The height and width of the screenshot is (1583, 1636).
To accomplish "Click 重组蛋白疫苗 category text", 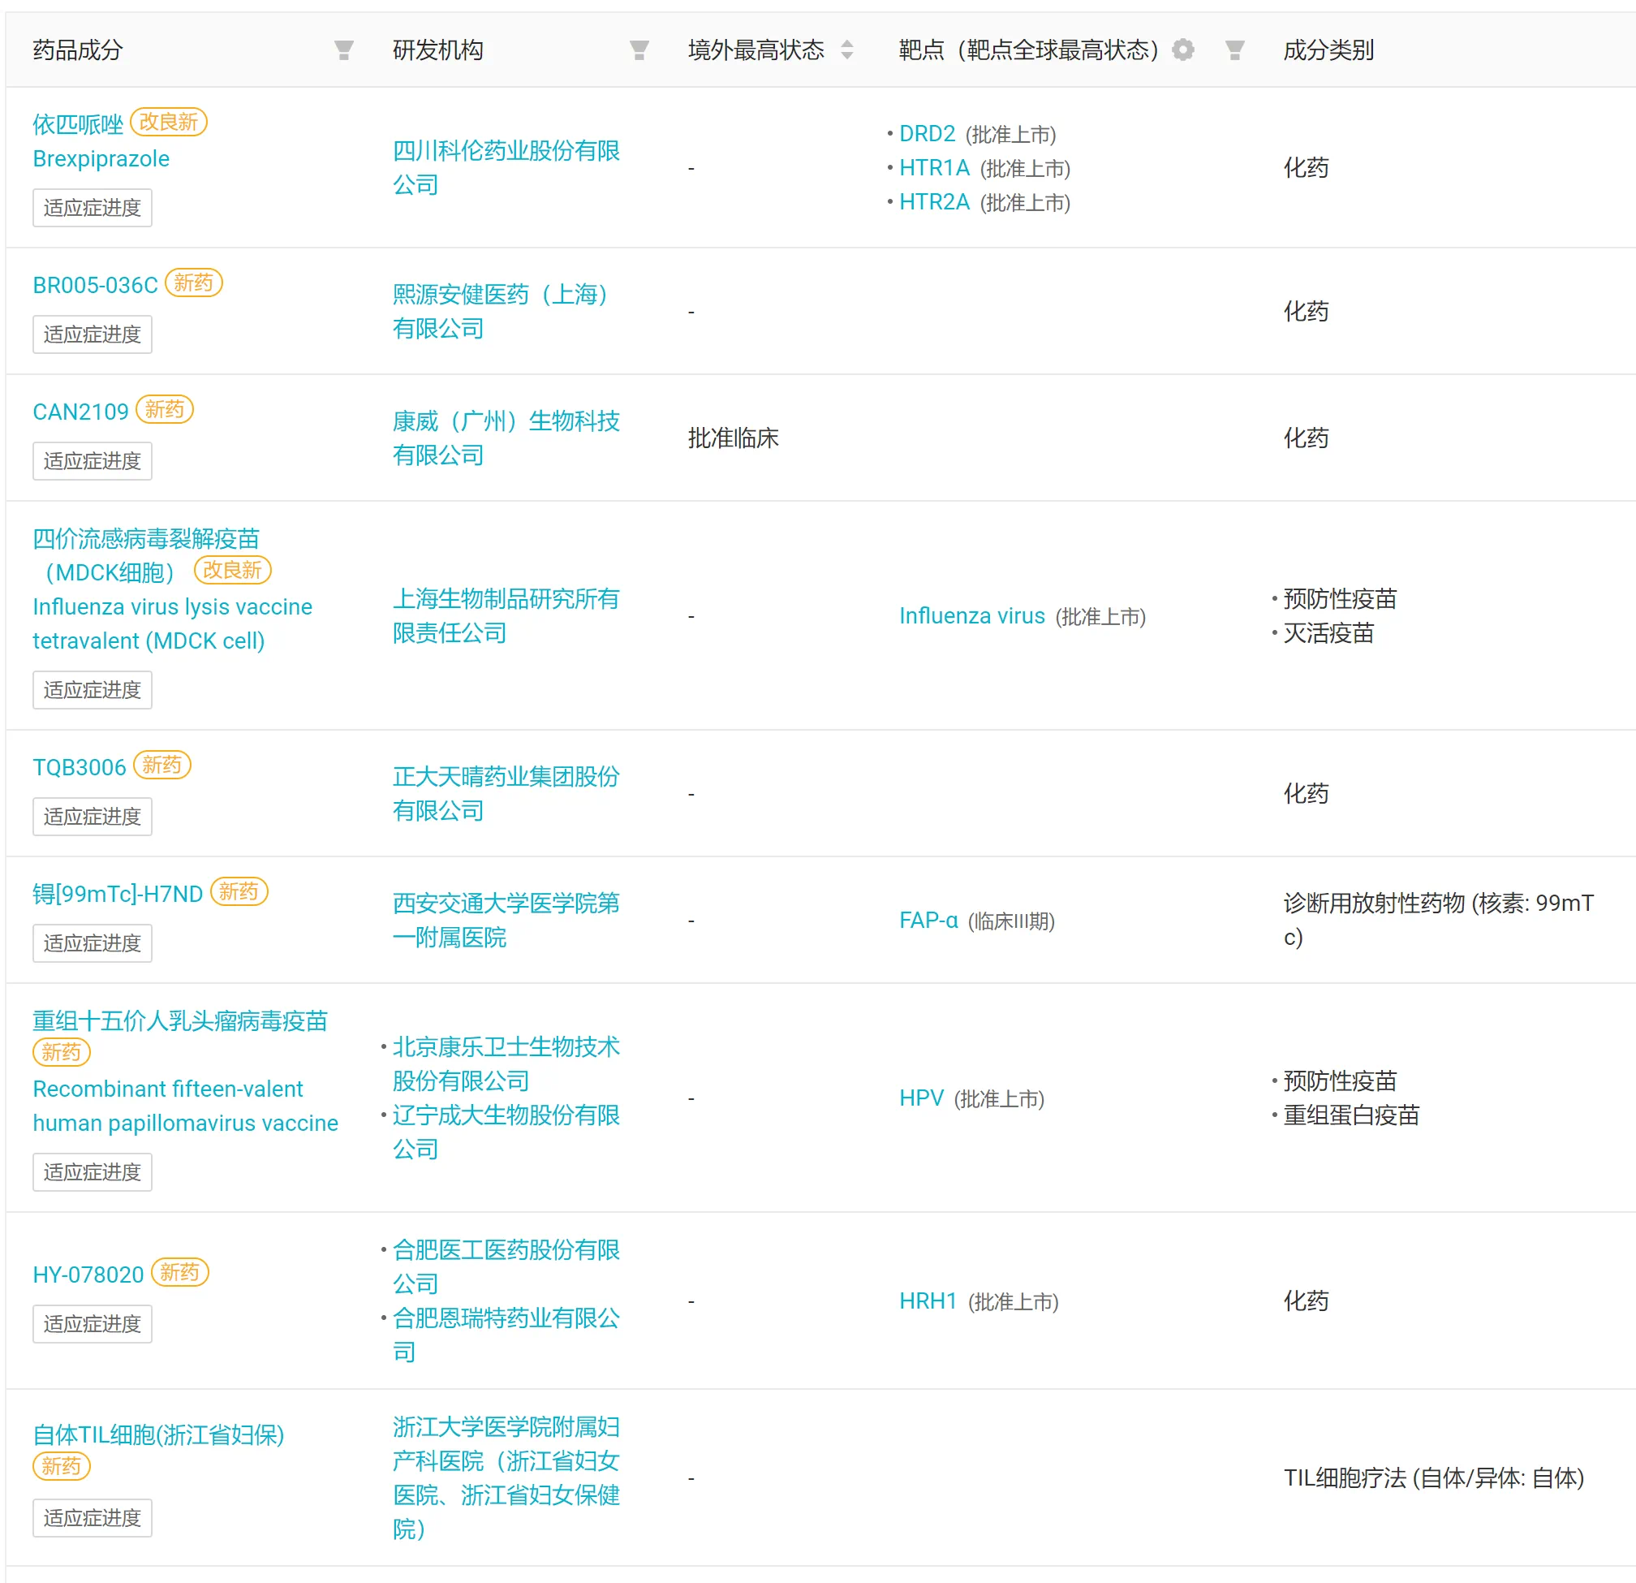I will coord(1350,1115).
